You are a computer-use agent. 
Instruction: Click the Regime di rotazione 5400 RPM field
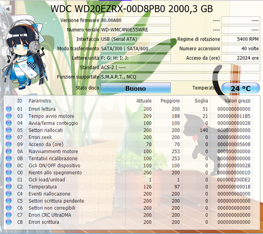coord(240,39)
